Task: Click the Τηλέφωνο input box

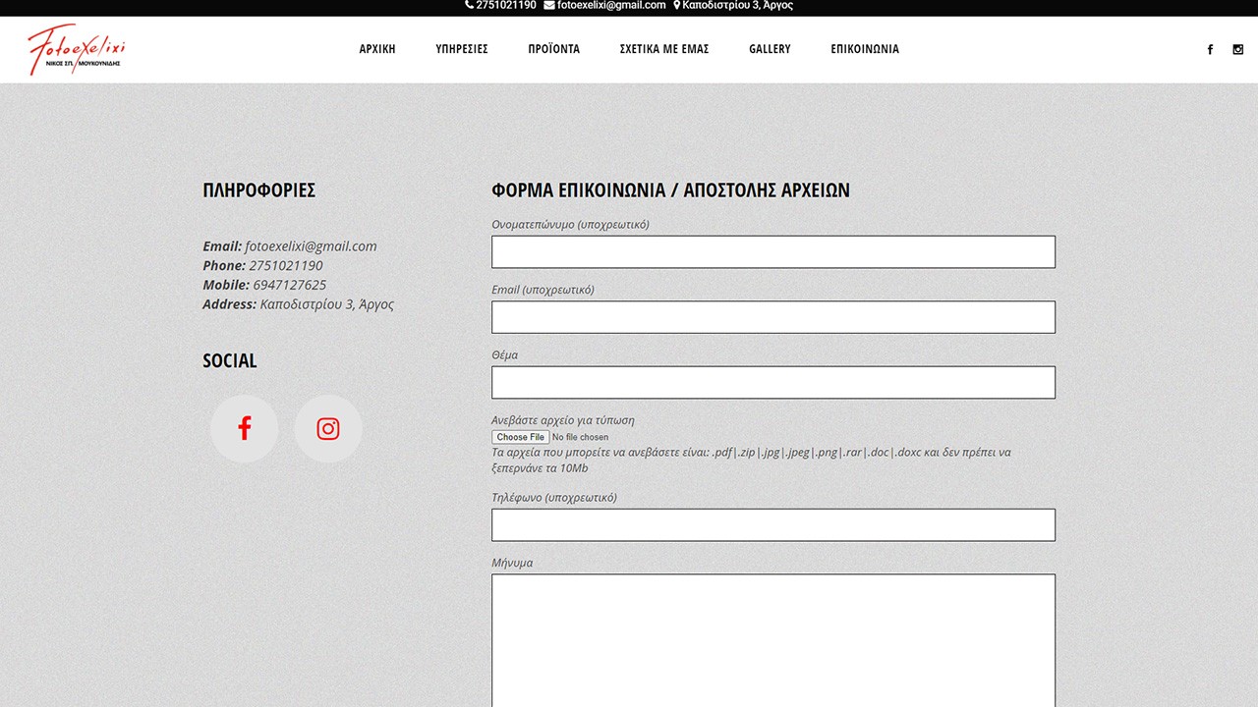Action: (x=772, y=525)
